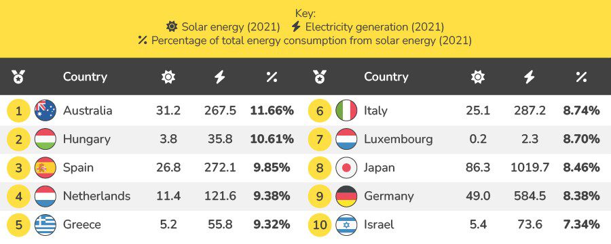The height and width of the screenshot is (244, 611).
Task: Click the Australia flag icon
Action: (x=45, y=110)
